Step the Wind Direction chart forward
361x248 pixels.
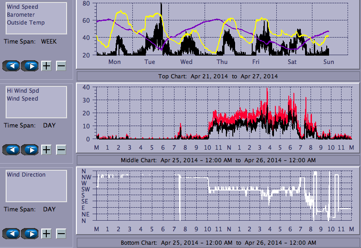30,234
